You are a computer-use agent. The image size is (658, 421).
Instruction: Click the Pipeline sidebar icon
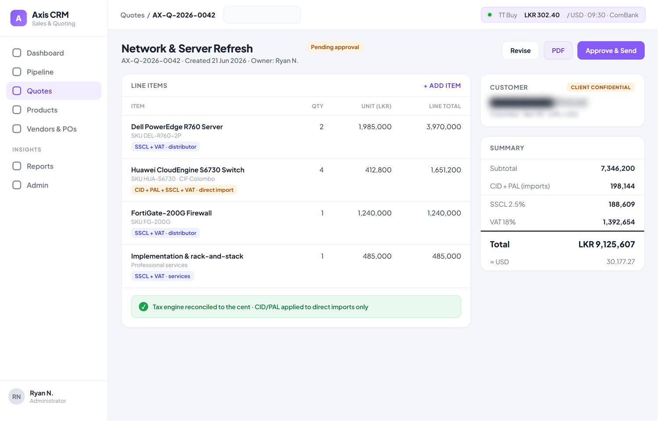[17, 72]
